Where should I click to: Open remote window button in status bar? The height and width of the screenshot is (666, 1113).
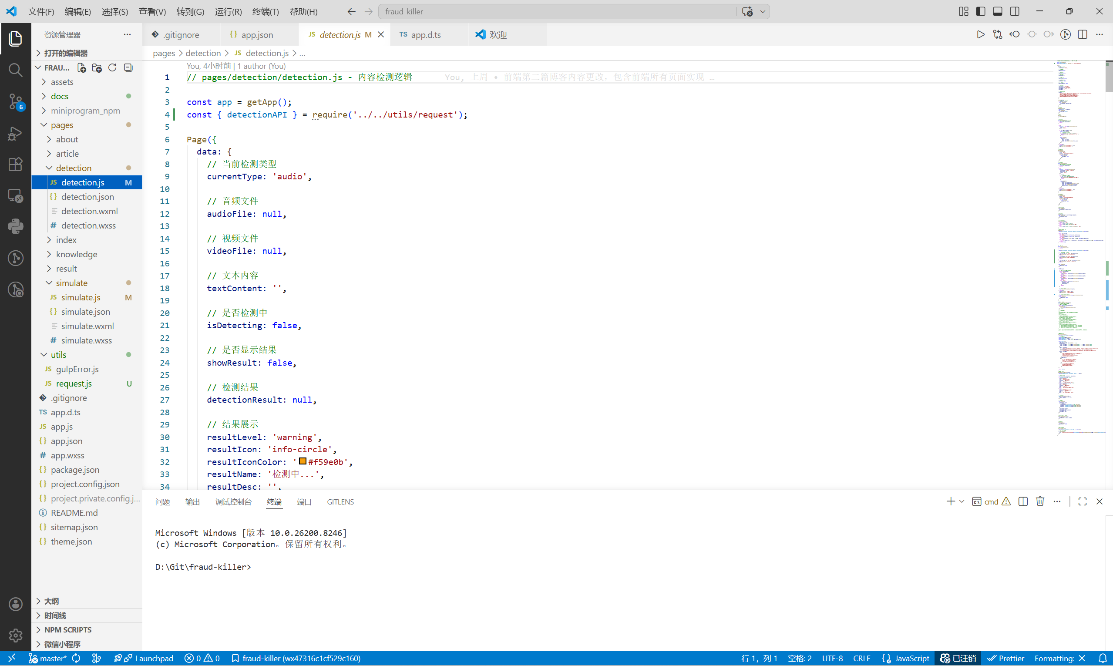pos(12,658)
